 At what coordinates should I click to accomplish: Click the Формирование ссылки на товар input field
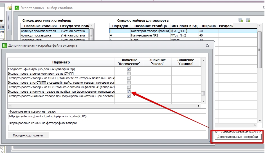click(x=107, y=116)
